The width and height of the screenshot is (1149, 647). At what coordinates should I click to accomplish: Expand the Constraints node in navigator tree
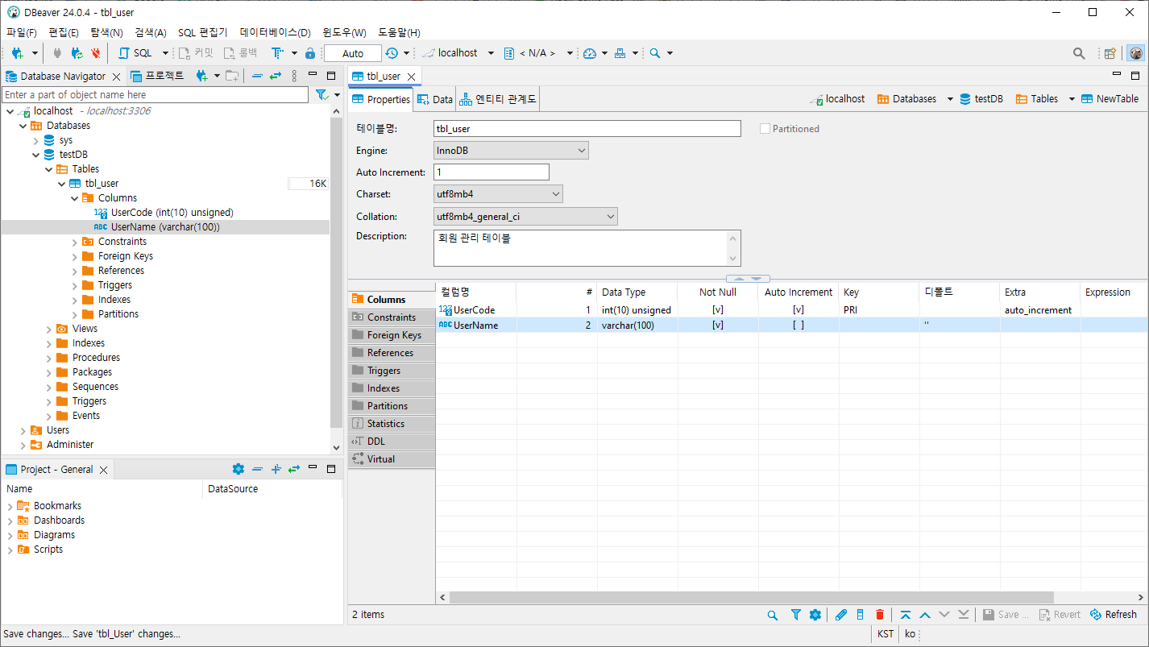pos(75,242)
